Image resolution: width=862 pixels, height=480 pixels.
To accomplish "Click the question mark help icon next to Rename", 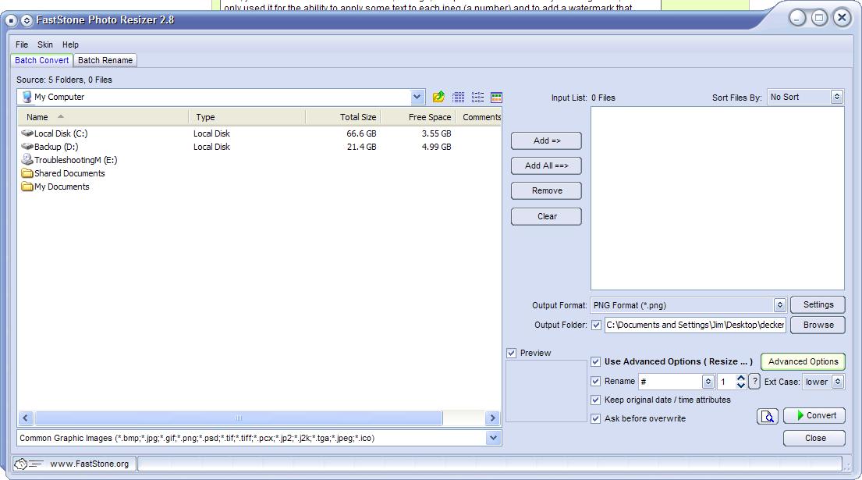I will pos(755,381).
